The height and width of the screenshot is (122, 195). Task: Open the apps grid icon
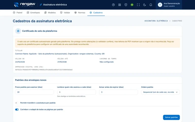[x=120, y=5]
